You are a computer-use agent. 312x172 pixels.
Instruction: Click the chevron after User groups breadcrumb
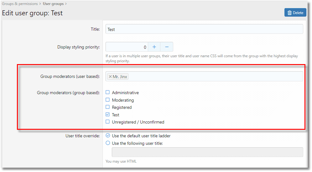click(66, 4)
